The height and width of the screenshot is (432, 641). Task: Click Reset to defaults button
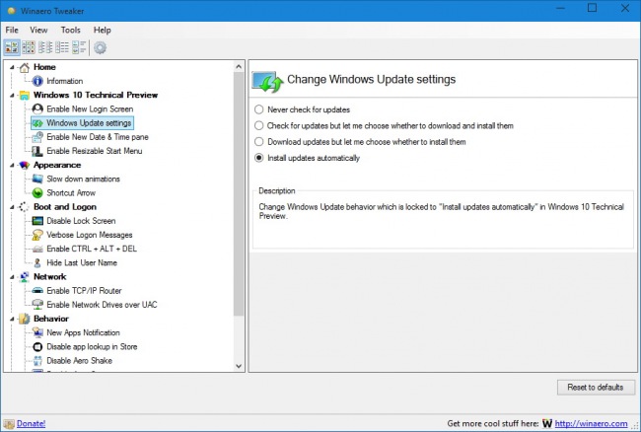596,387
